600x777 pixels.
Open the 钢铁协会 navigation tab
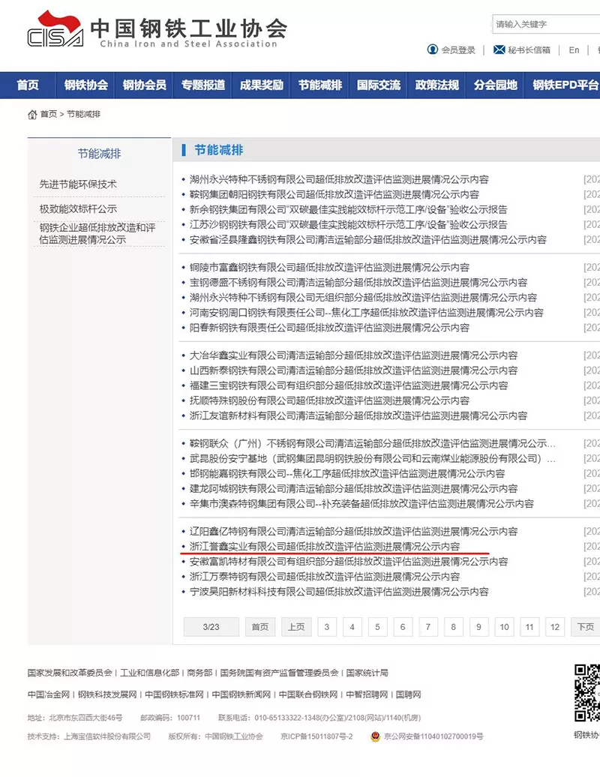point(85,85)
